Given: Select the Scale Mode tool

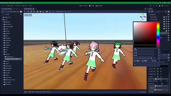Looking at the screenshot, I should tap(34, 11).
